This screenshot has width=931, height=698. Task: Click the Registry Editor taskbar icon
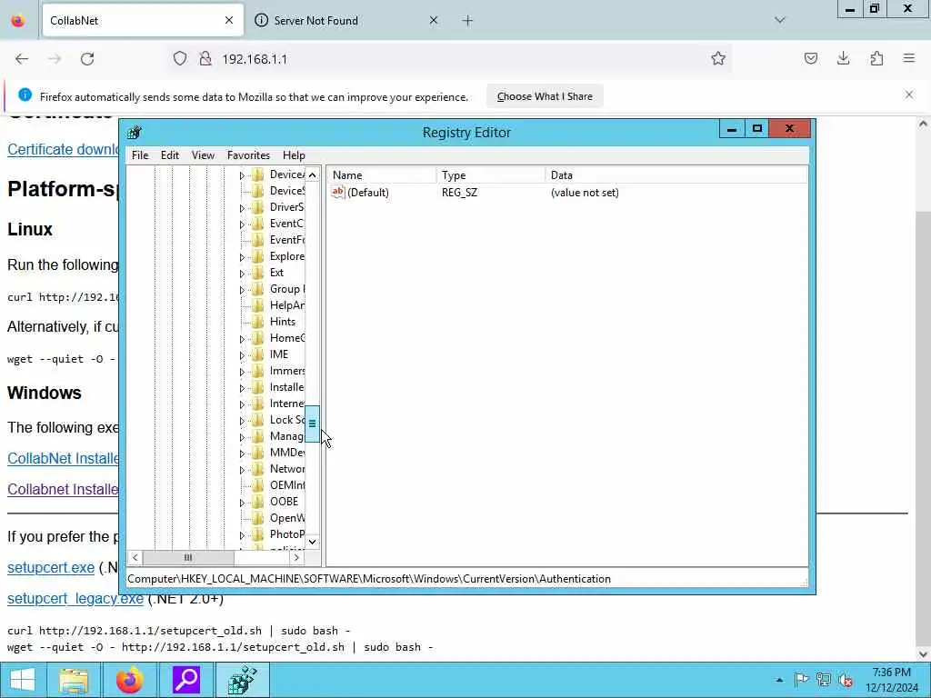(x=242, y=680)
